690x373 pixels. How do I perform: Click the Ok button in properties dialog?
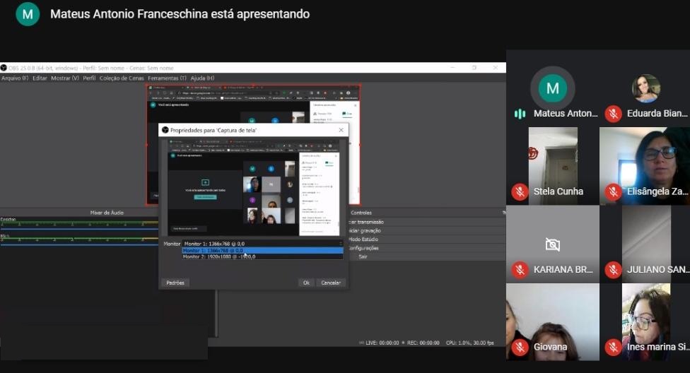coord(305,283)
